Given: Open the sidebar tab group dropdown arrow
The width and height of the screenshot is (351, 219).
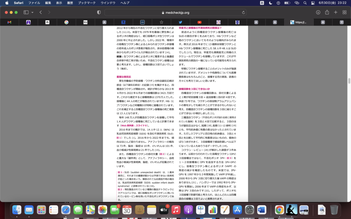Looking at the screenshot, I should pyautogui.click(x=32, y=12).
